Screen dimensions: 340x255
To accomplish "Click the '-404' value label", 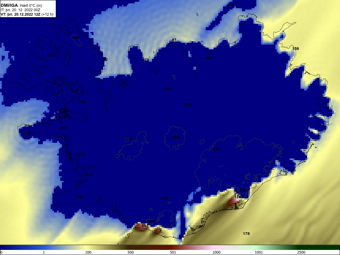I will [208, 58].
